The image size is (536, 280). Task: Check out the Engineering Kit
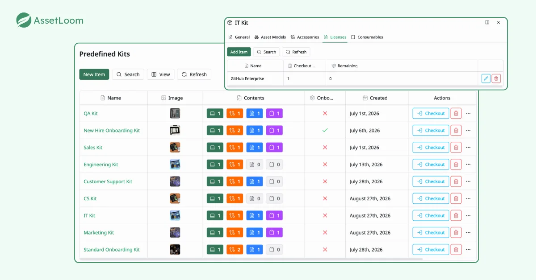point(431,165)
